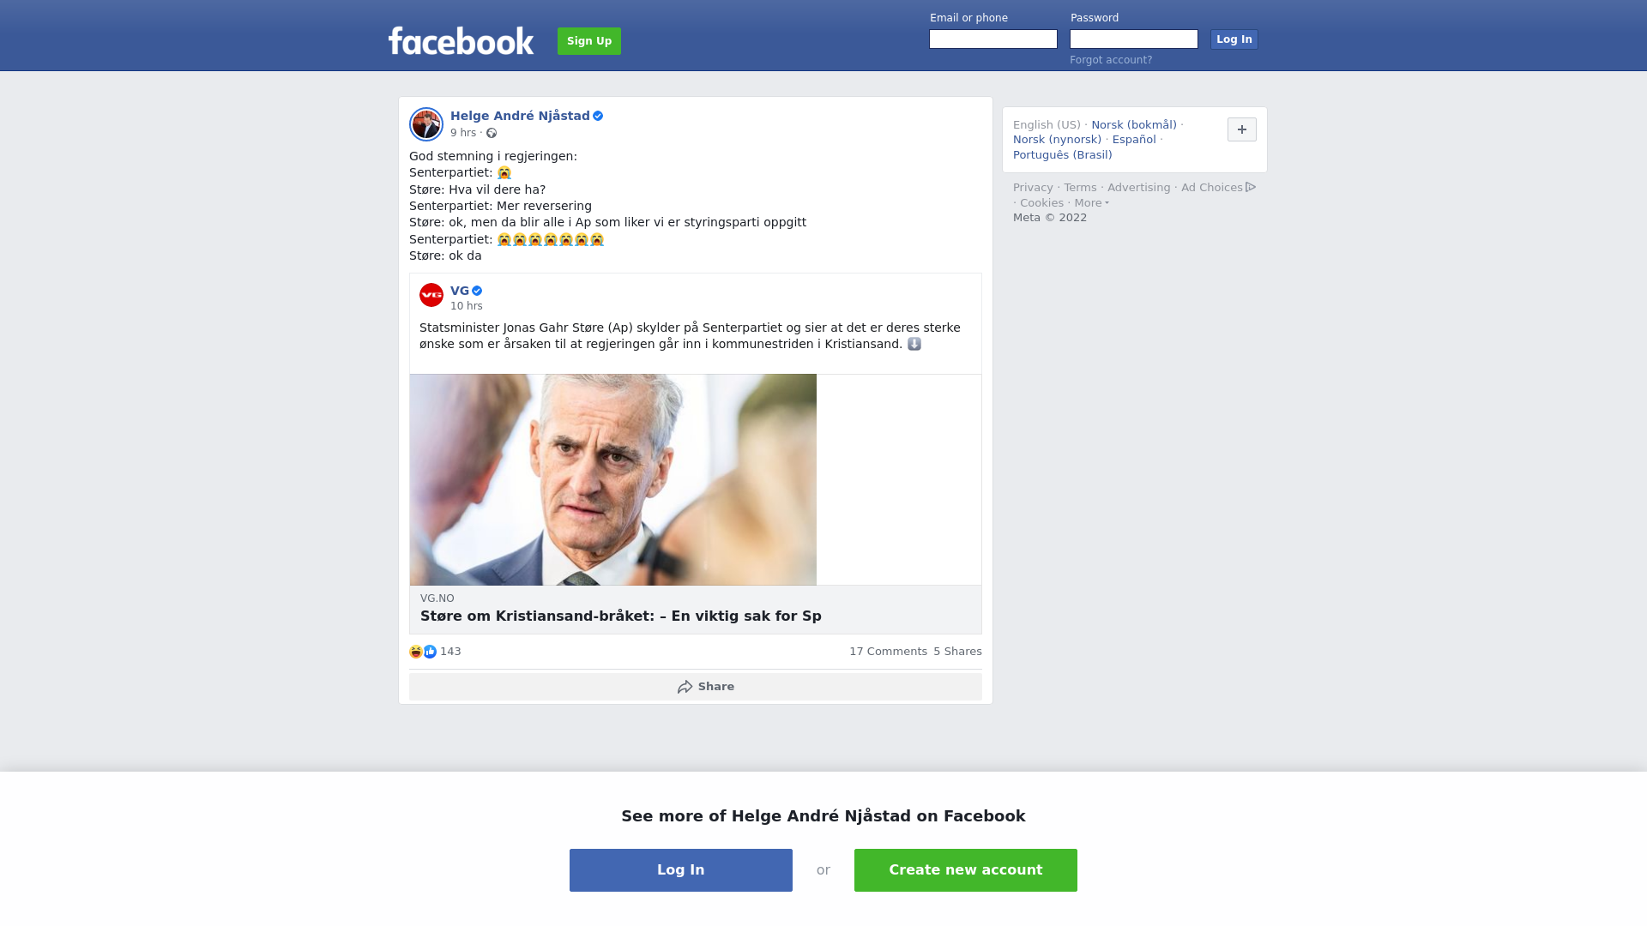Click the large blue Log In button
1647x926 pixels.
click(x=681, y=870)
